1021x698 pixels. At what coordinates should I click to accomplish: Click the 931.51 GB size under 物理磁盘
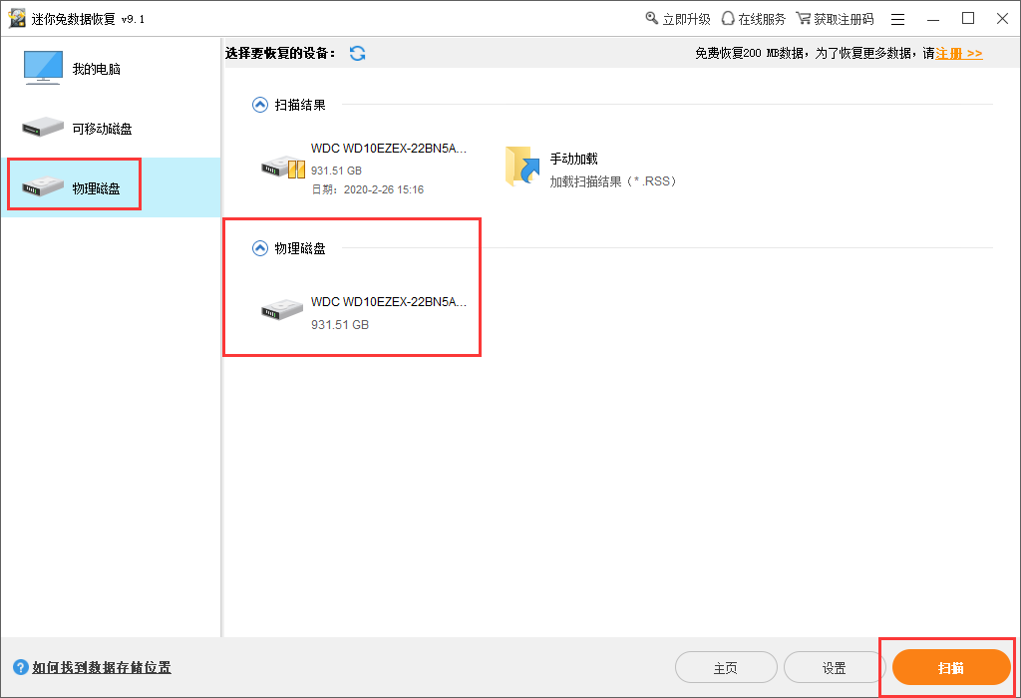[x=340, y=324]
